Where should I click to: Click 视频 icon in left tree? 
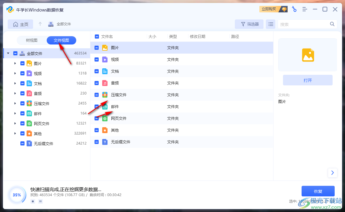pos(29,73)
